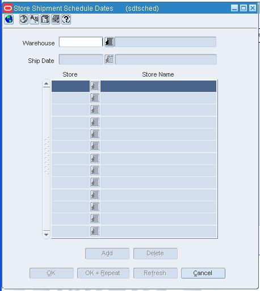Click the Delete button
The height and width of the screenshot is (291, 260).
pos(156,254)
